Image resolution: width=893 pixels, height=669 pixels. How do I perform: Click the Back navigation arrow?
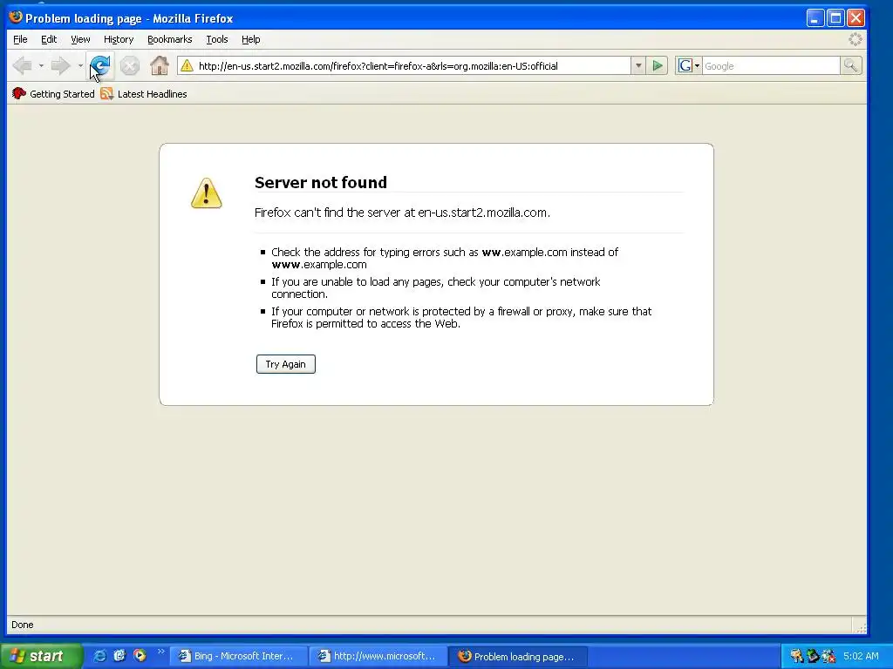click(23, 66)
